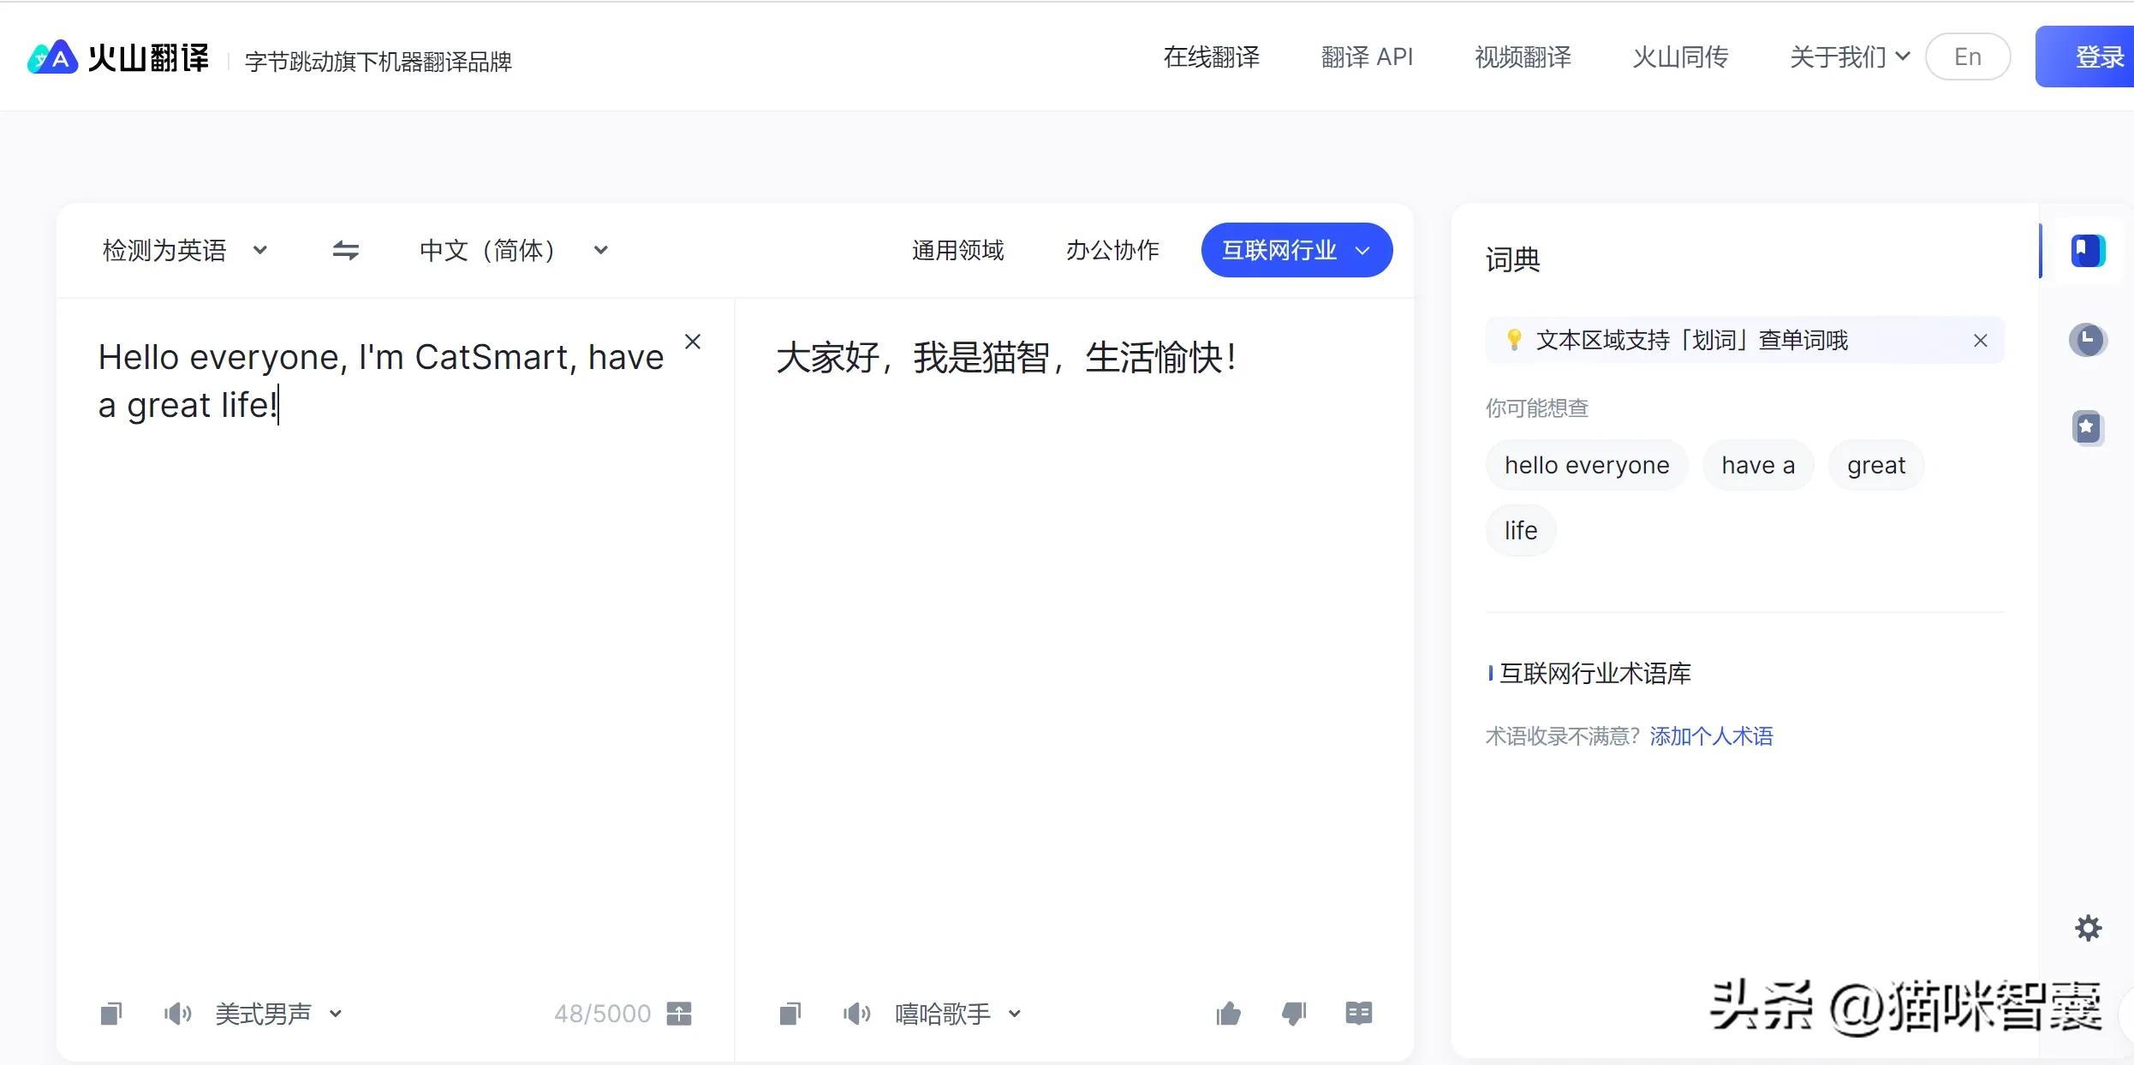Select 通用领域 domain tab
This screenshot has width=2134, height=1065.
(957, 250)
